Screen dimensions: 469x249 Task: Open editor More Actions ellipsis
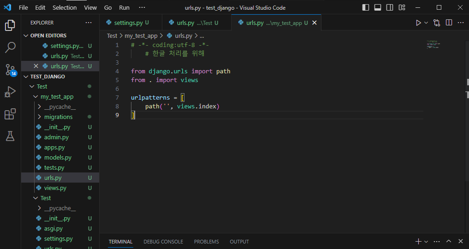[461, 23]
